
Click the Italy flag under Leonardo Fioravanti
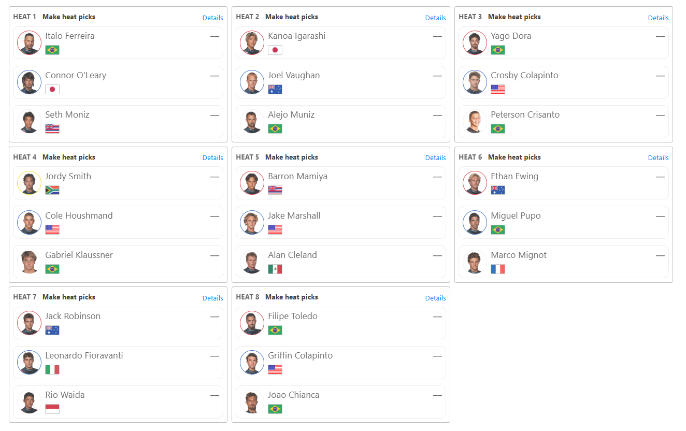52,369
